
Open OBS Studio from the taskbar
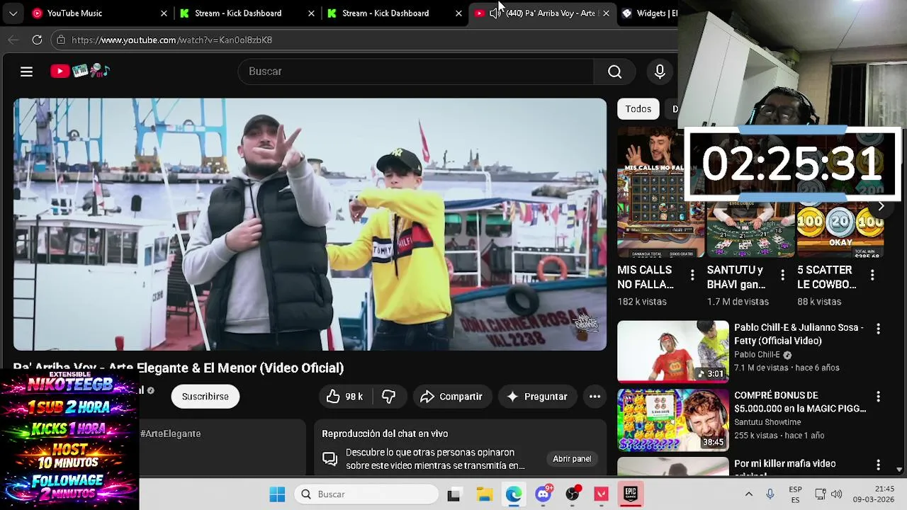(x=573, y=494)
